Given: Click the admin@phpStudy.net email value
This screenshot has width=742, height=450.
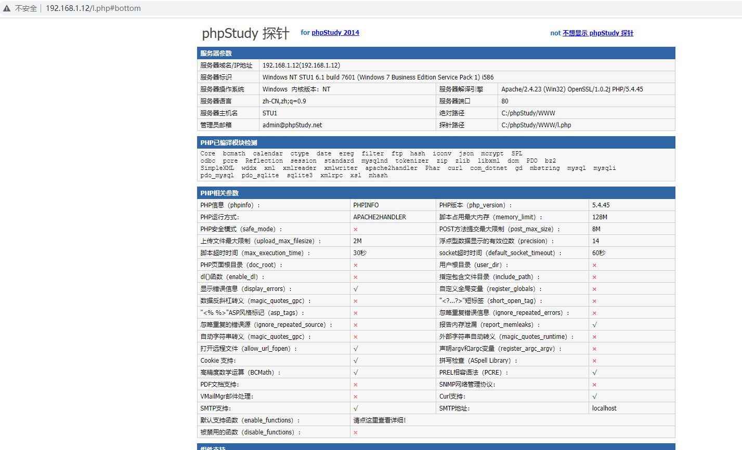Looking at the screenshot, I should [x=292, y=125].
